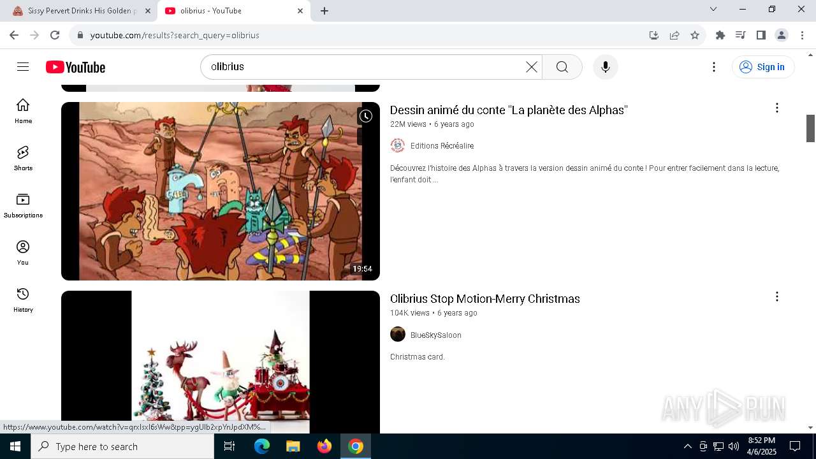This screenshot has width=816, height=459.
Task: Click the Editions Récréalire channel avatar
Action: 397,145
